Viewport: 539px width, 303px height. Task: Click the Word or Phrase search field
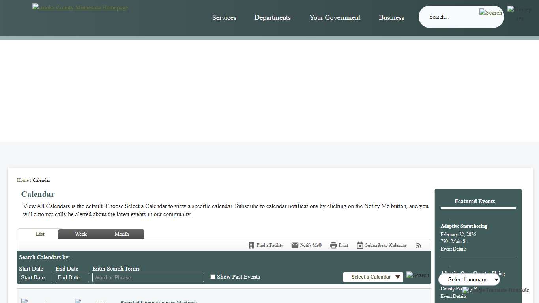pos(148,278)
